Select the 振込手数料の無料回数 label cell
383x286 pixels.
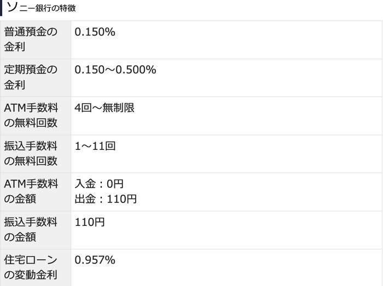click(x=31, y=154)
